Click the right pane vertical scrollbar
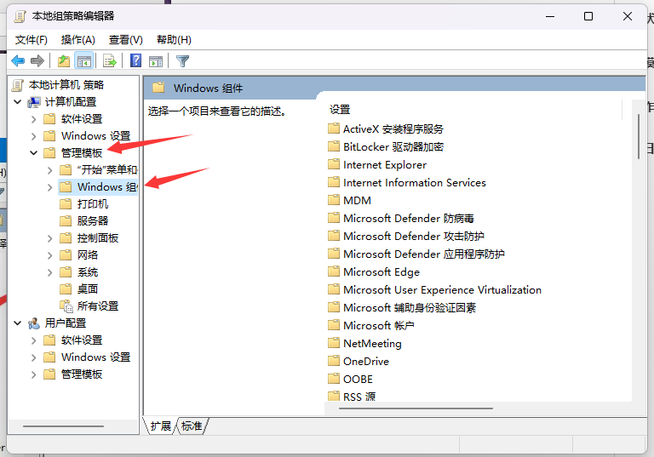 638,255
